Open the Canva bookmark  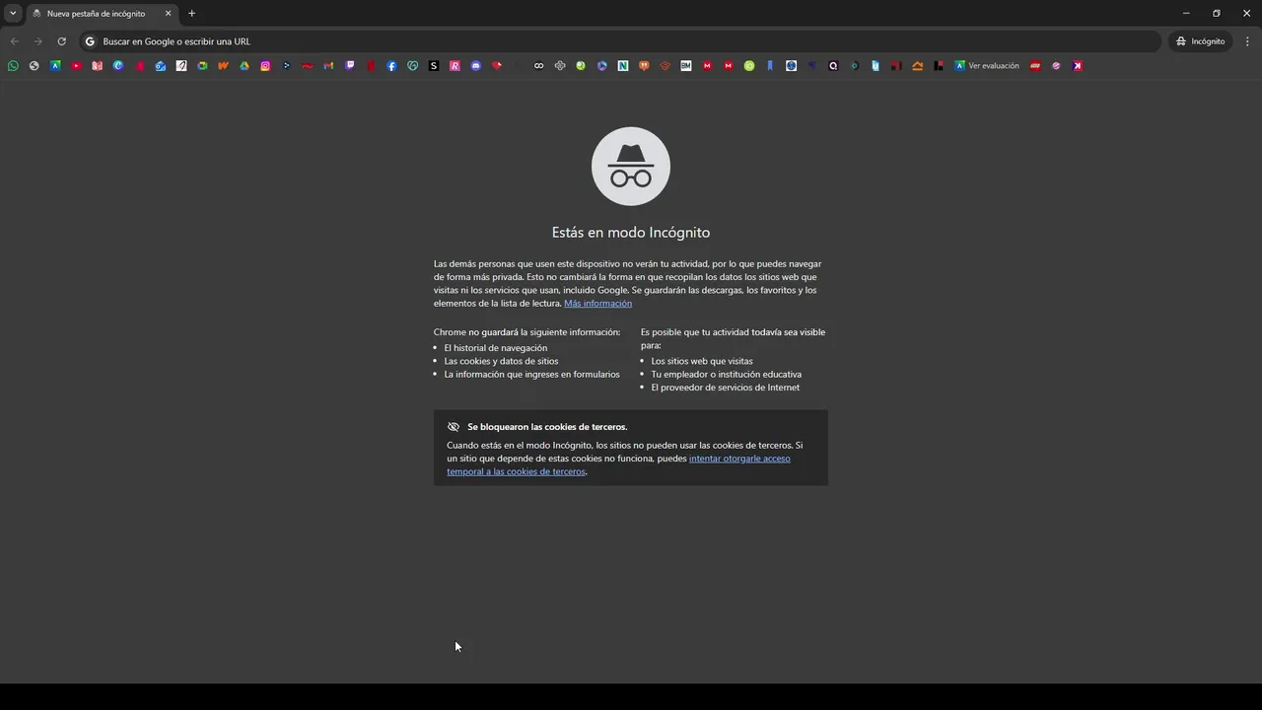point(118,66)
